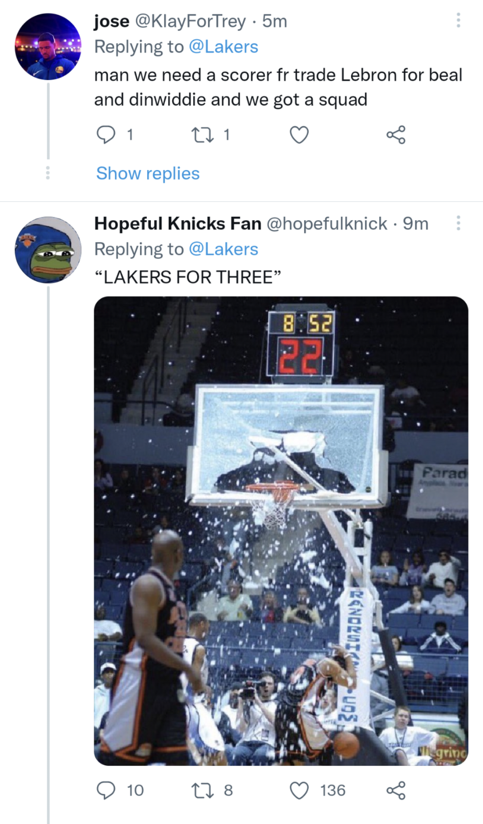Image resolution: width=483 pixels, height=824 pixels.
Task: Open the @Lakers link in Hopeful Knicks Fan's reply
Action: coord(225,249)
